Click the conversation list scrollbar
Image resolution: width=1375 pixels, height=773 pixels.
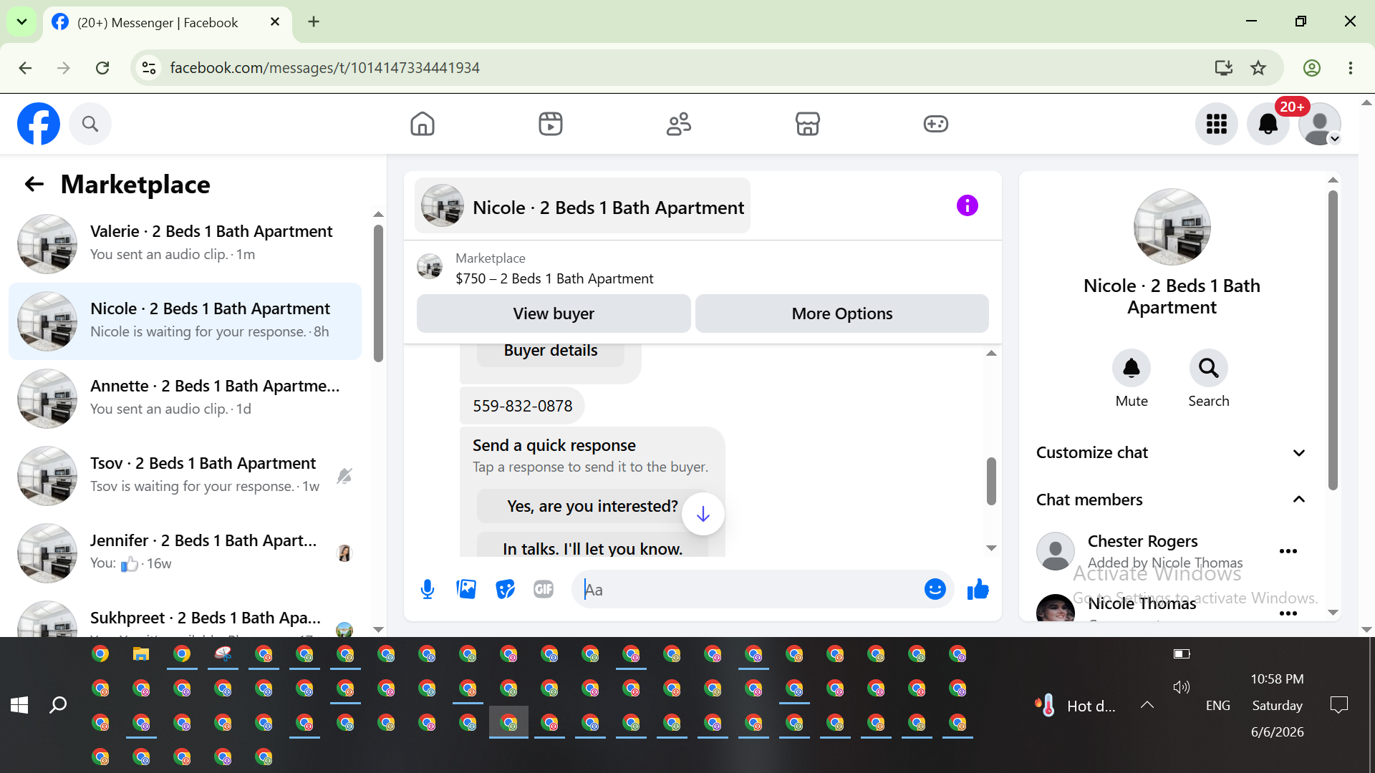click(379, 293)
